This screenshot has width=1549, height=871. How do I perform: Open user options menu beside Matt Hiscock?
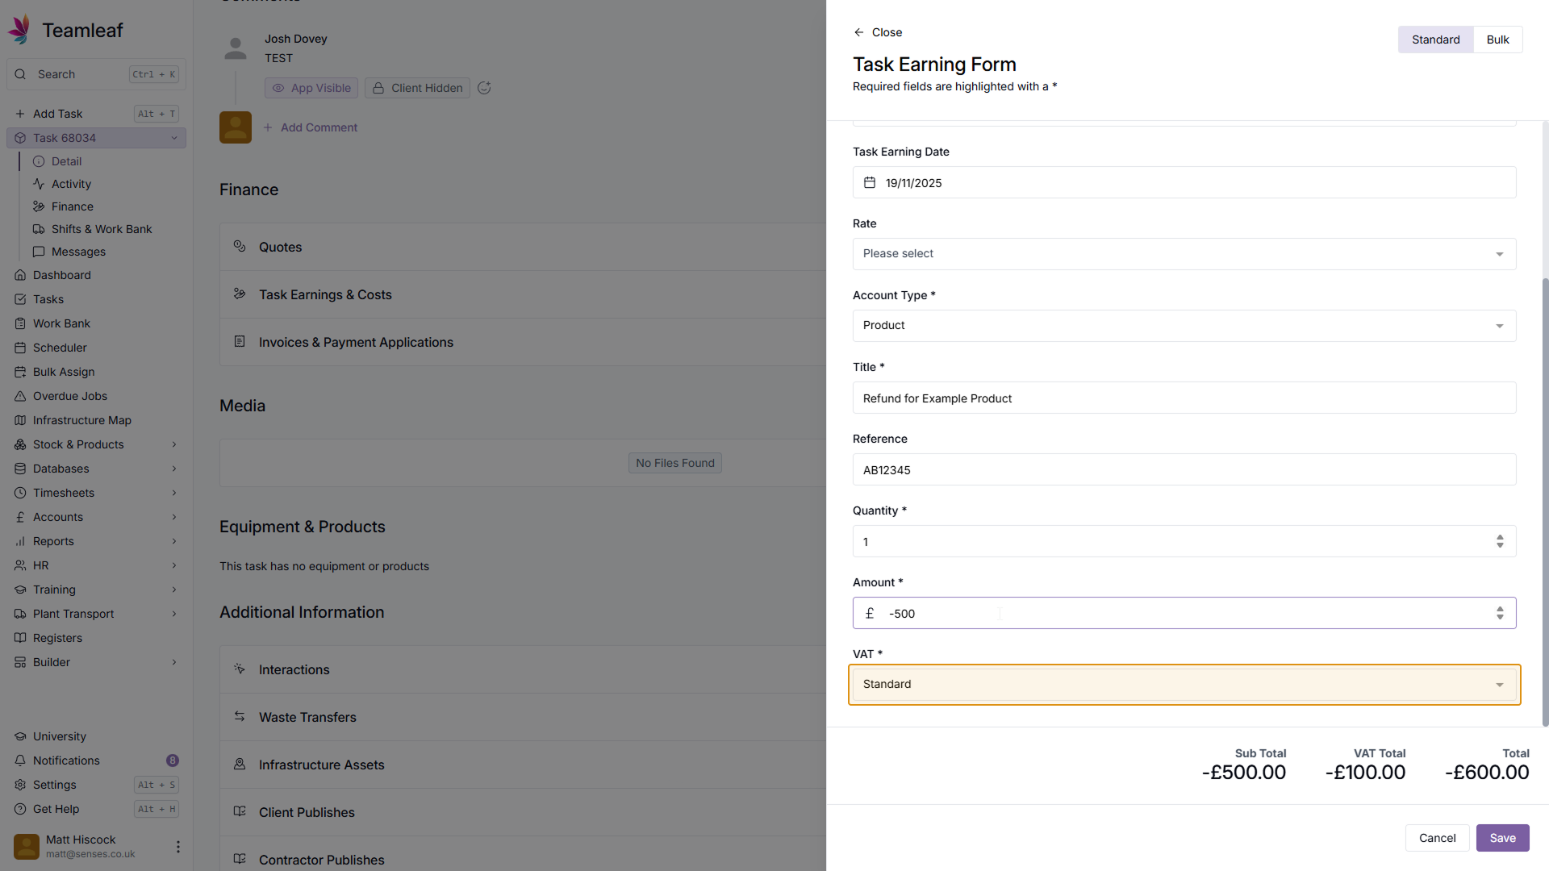(x=177, y=846)
